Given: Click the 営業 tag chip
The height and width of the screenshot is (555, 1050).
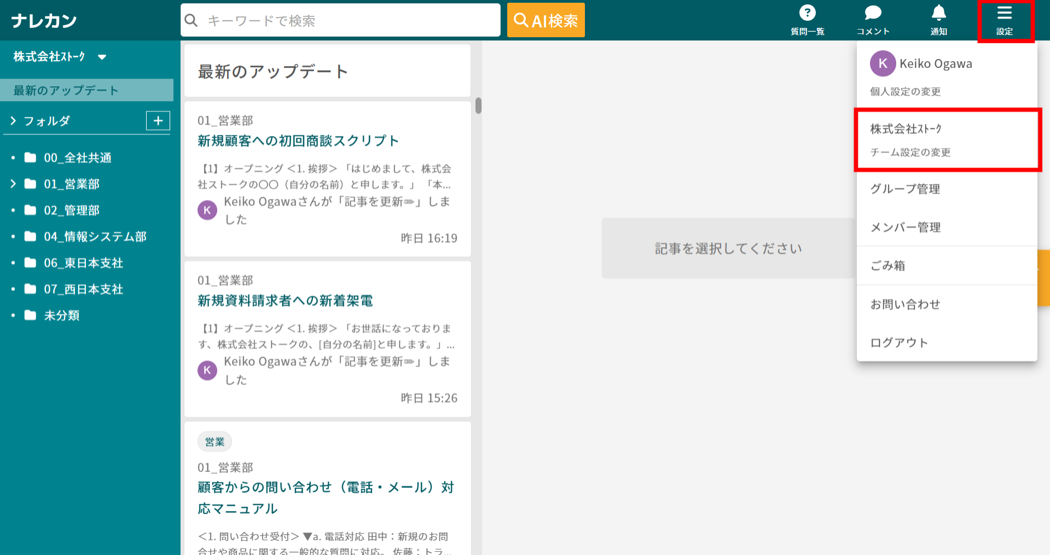Looking at the screenshot, I should pos(214,442).
